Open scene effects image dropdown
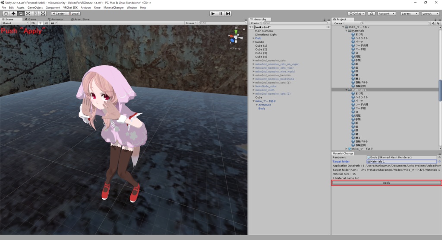The height and width of the screenshot is (240, 442). click(53, 23)
